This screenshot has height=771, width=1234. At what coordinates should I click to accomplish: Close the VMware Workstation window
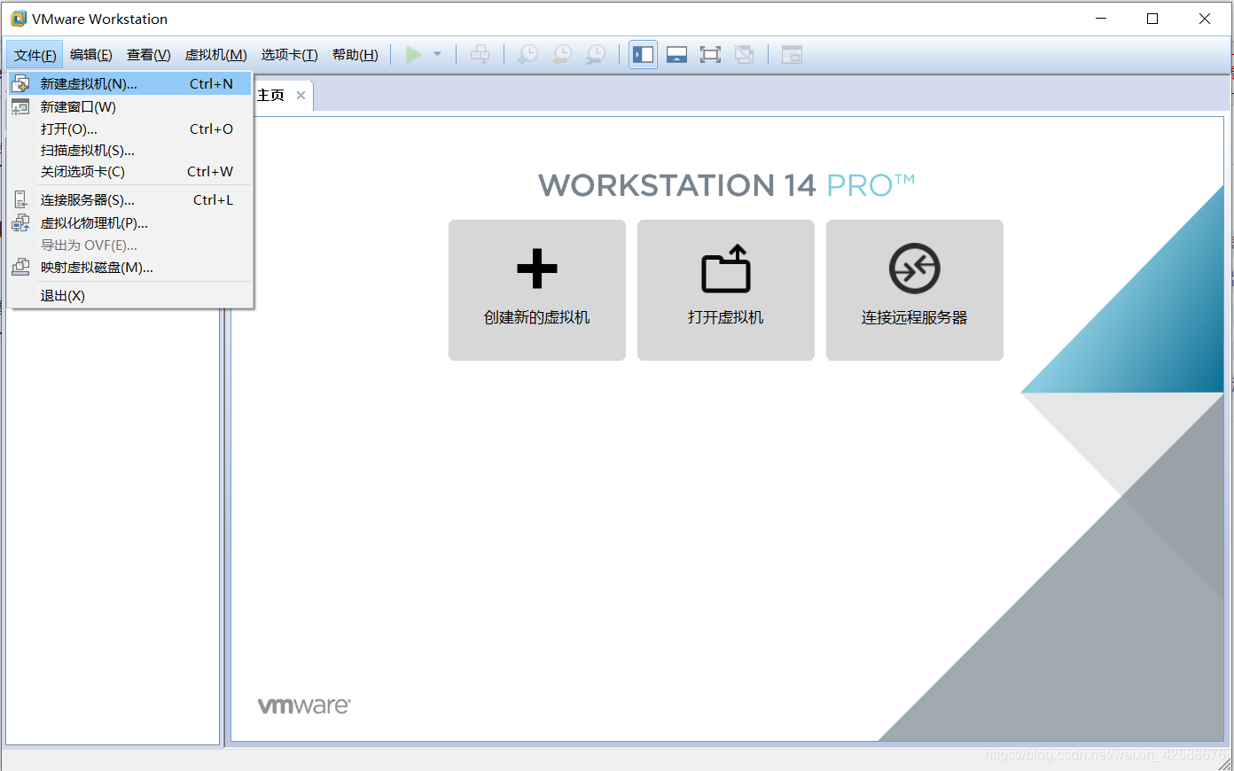pyautogui.click(x=1205, y=19)
